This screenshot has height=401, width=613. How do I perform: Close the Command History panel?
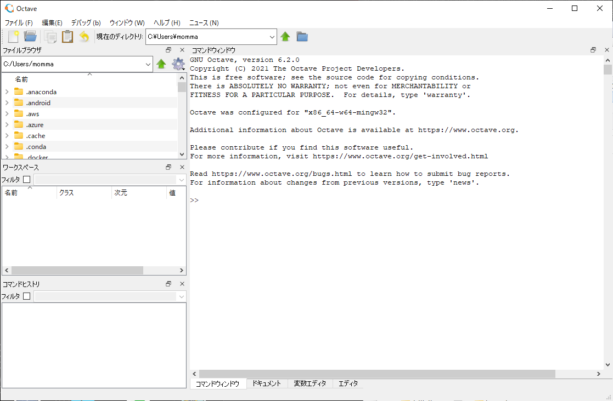pos(182,284)
